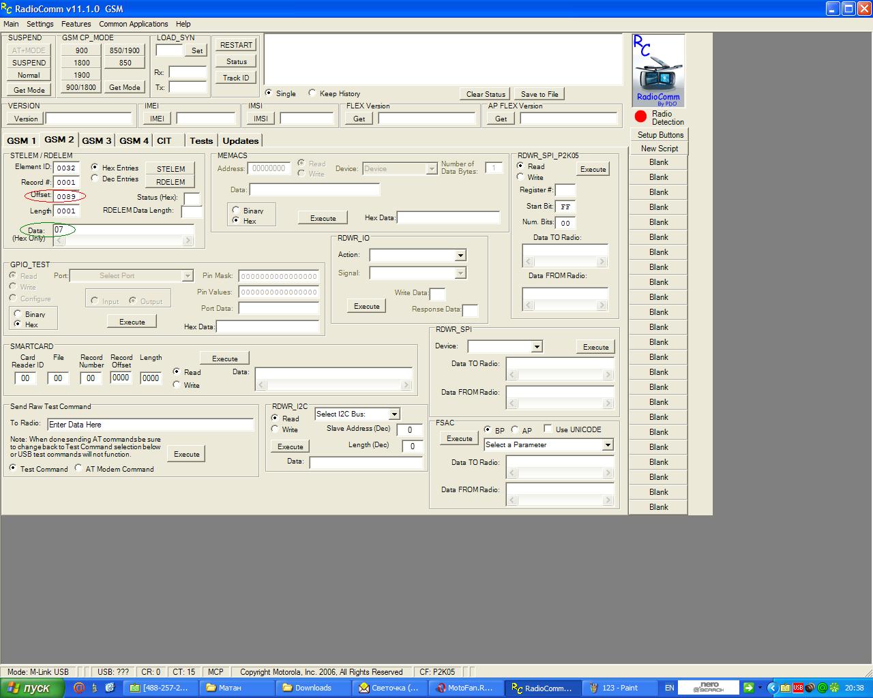
Task: Click the Track ID button
Action: click(x=236, y=78)
